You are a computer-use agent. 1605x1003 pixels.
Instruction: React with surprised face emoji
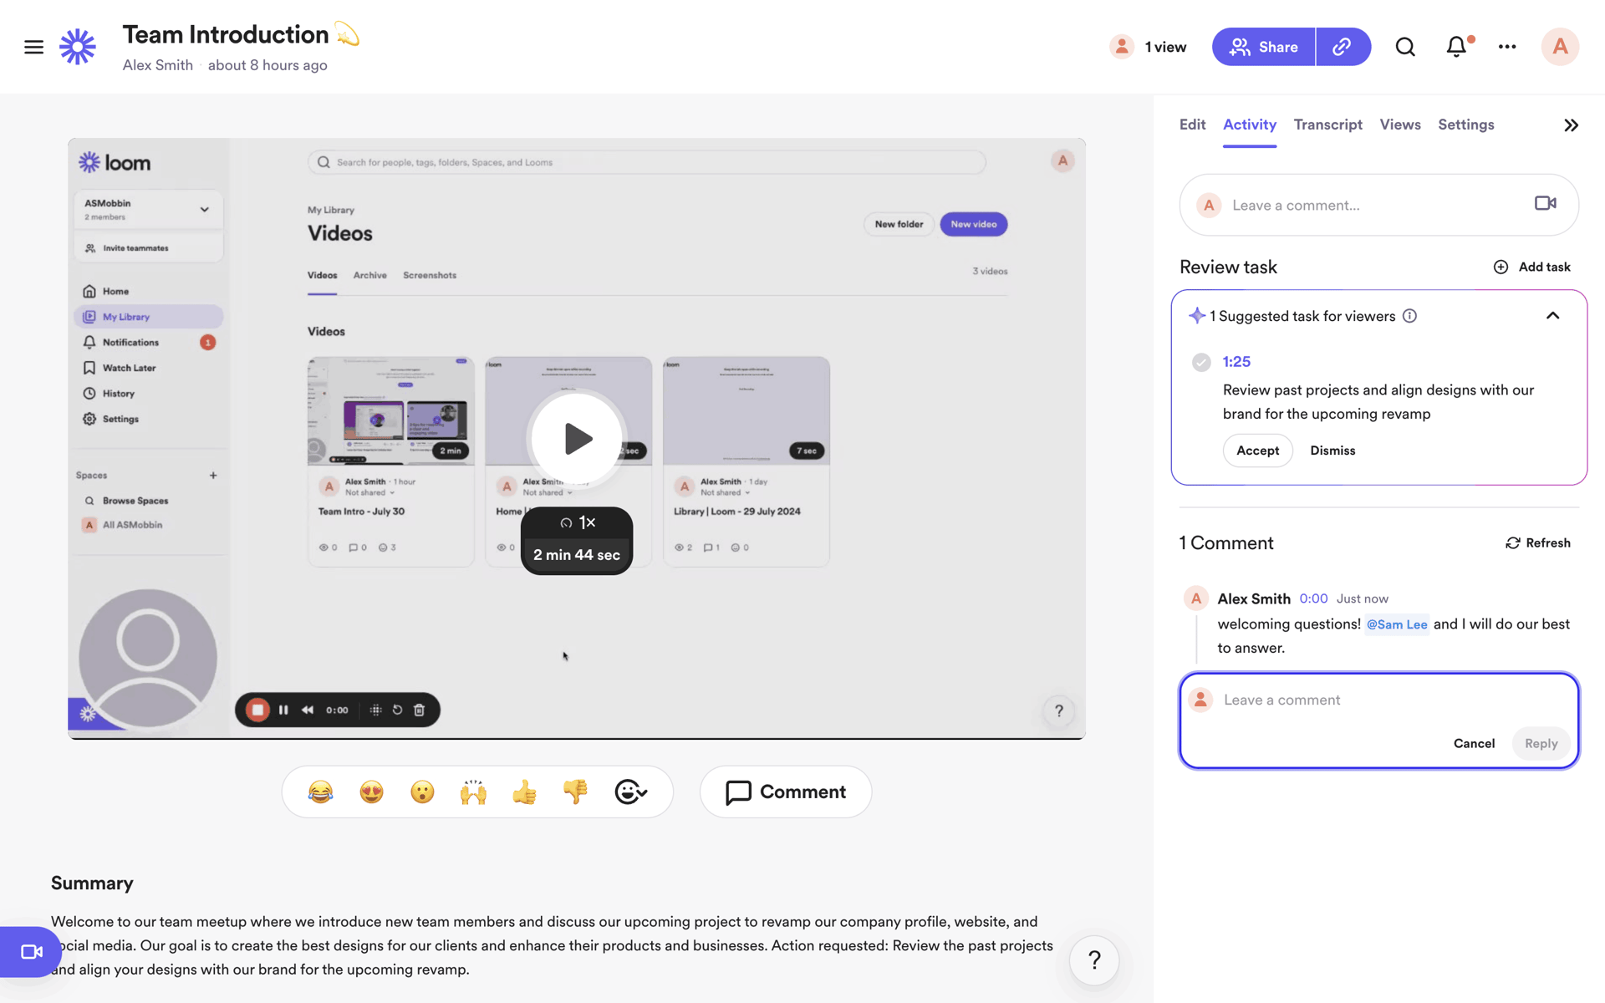[423, 792]
